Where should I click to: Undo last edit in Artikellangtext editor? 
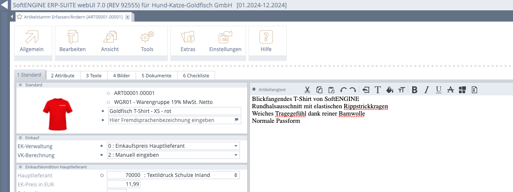[343, 90]
